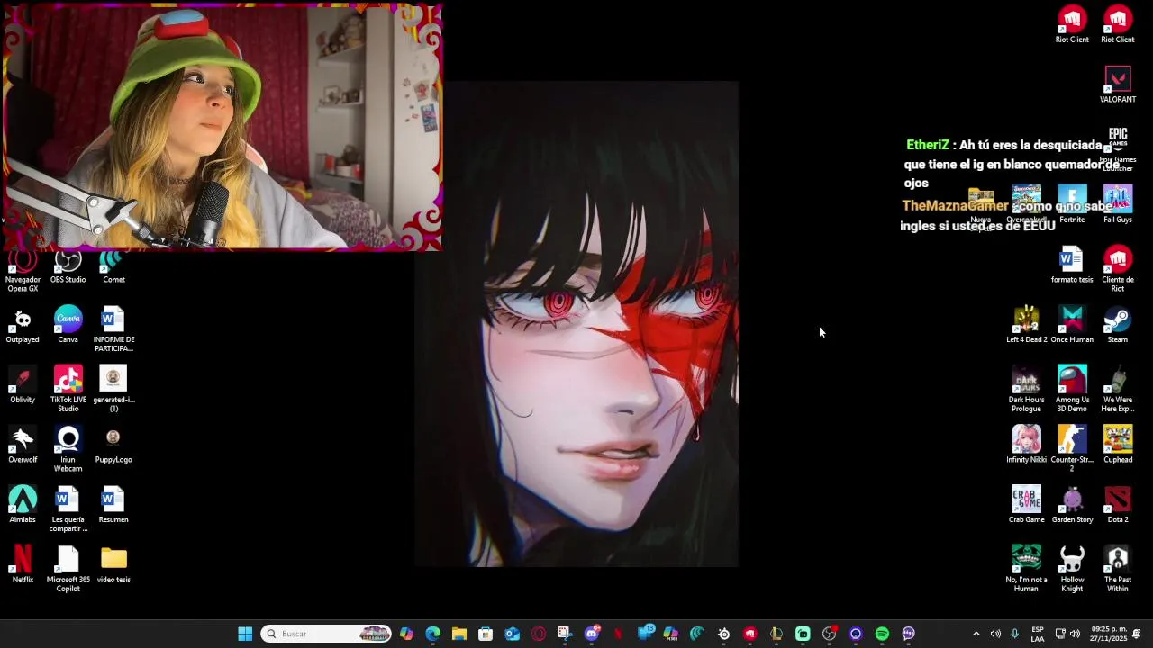Launch the Infinity Nikki shortcut
1153x648 pixels.
coord(1026,445)
